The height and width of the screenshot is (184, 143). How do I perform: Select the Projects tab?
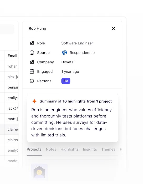click(x=34, y=149)
